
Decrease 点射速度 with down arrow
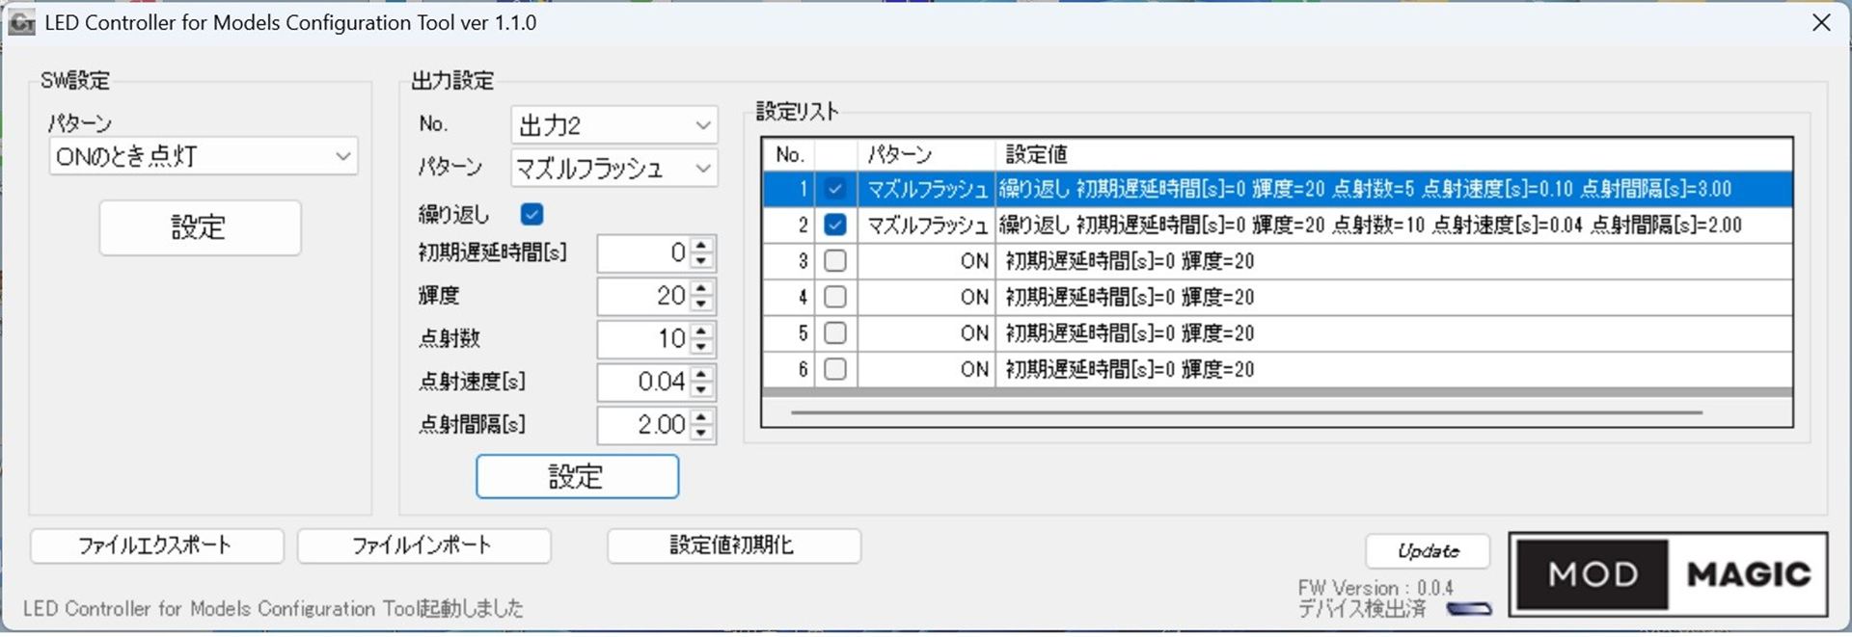702,390
